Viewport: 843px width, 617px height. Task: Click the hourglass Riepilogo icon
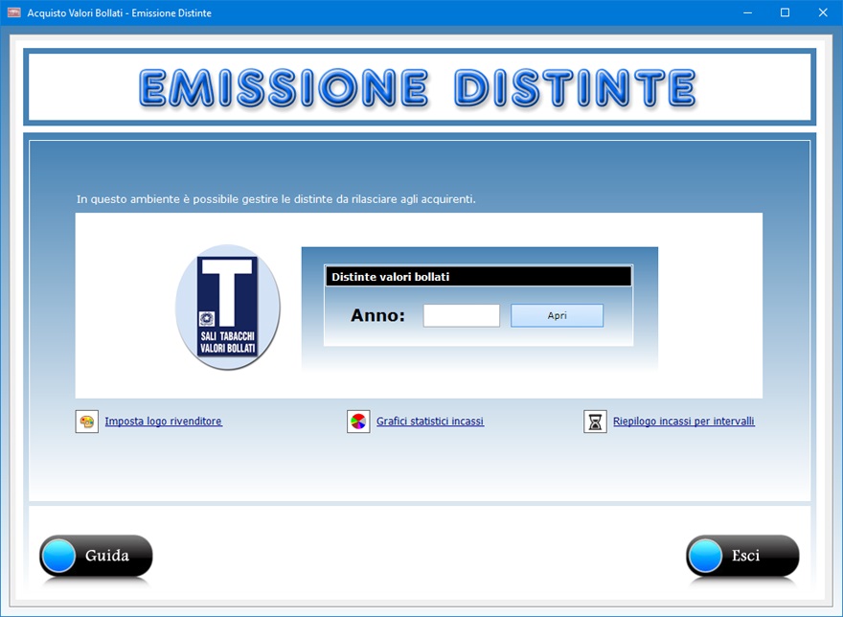(x=595, y=422)
